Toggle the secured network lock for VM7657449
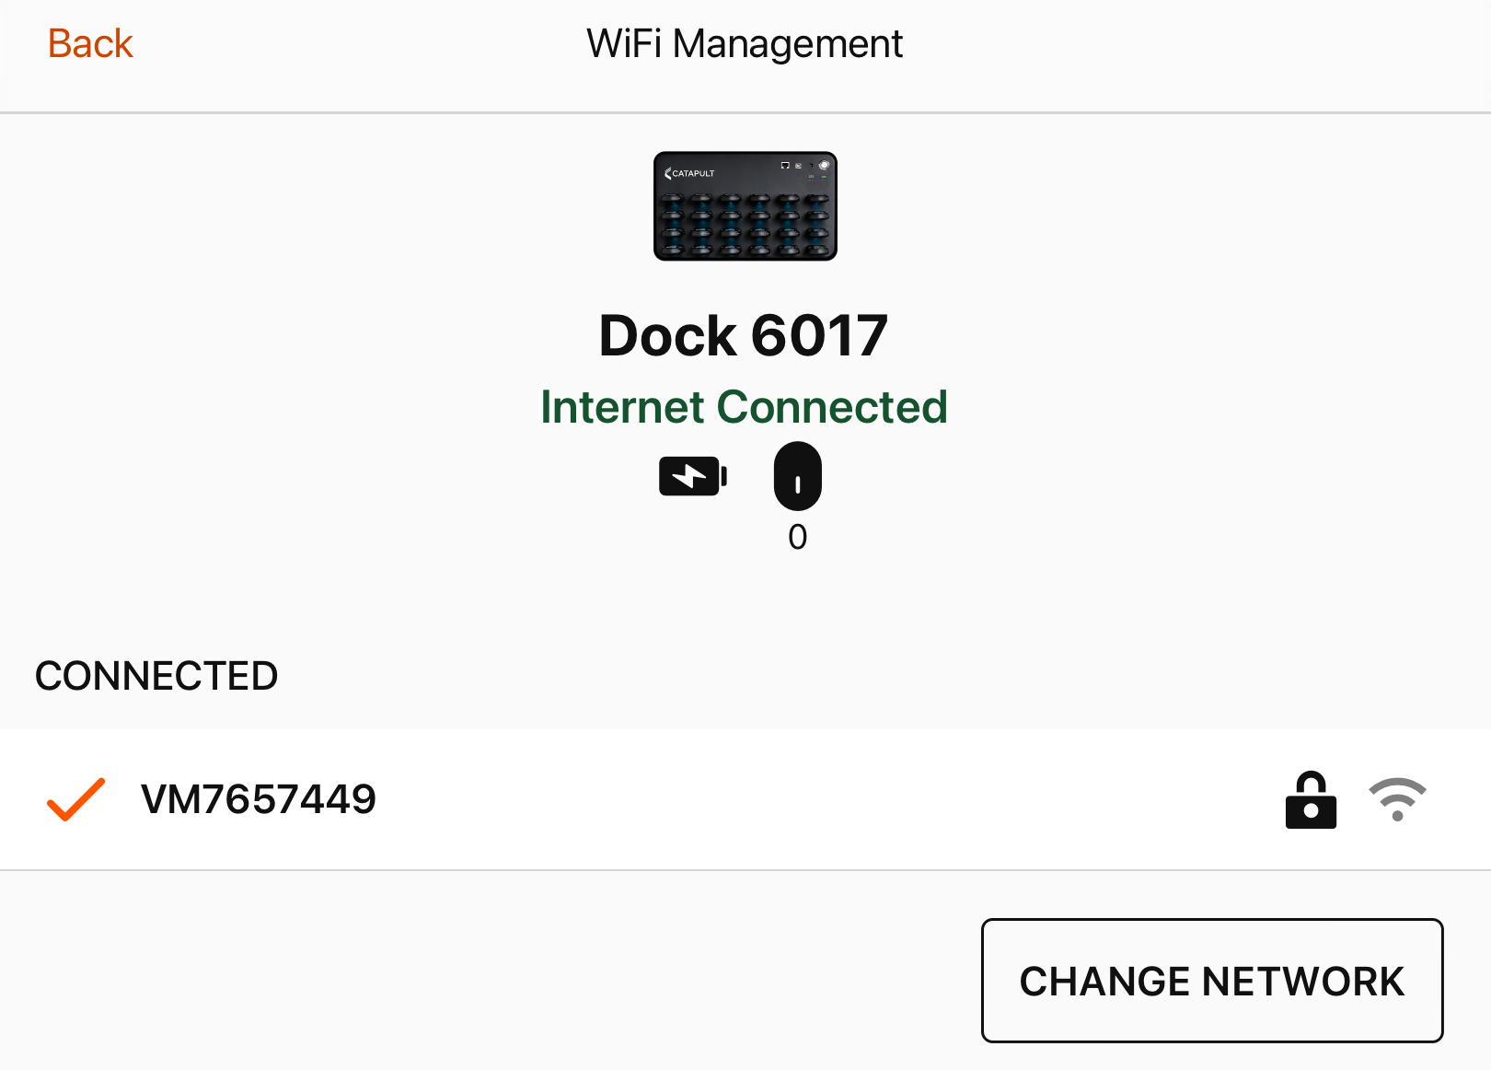The height and width of the screenshot is (1070, 1491). 1311,799
